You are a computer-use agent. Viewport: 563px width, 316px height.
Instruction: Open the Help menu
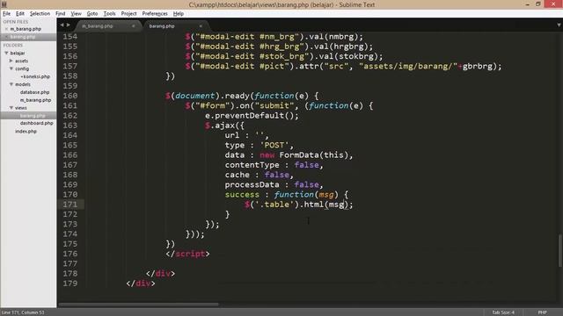179,14
